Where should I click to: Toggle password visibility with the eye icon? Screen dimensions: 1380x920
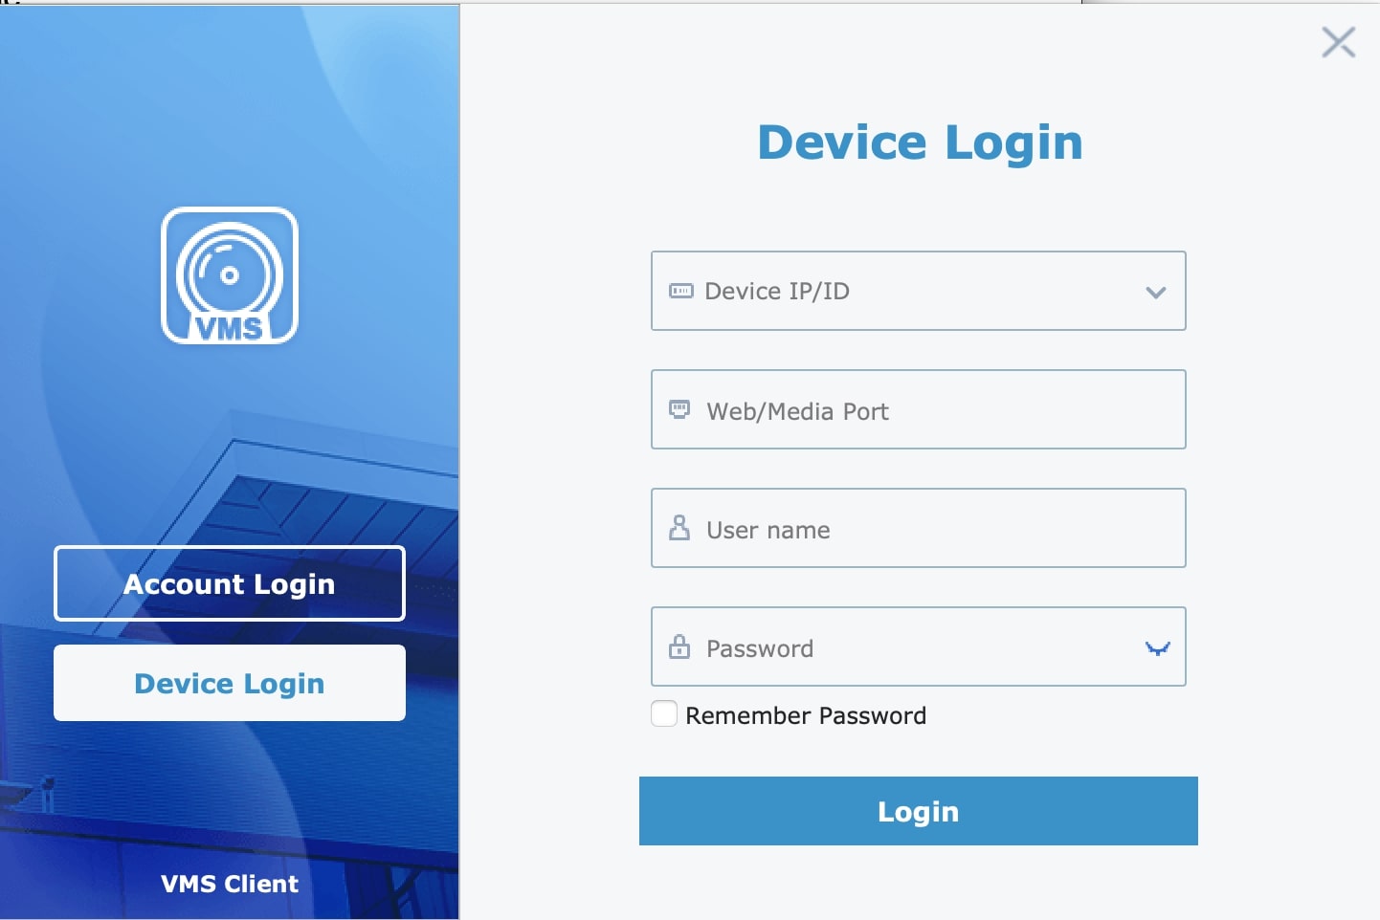[1157, 648]
